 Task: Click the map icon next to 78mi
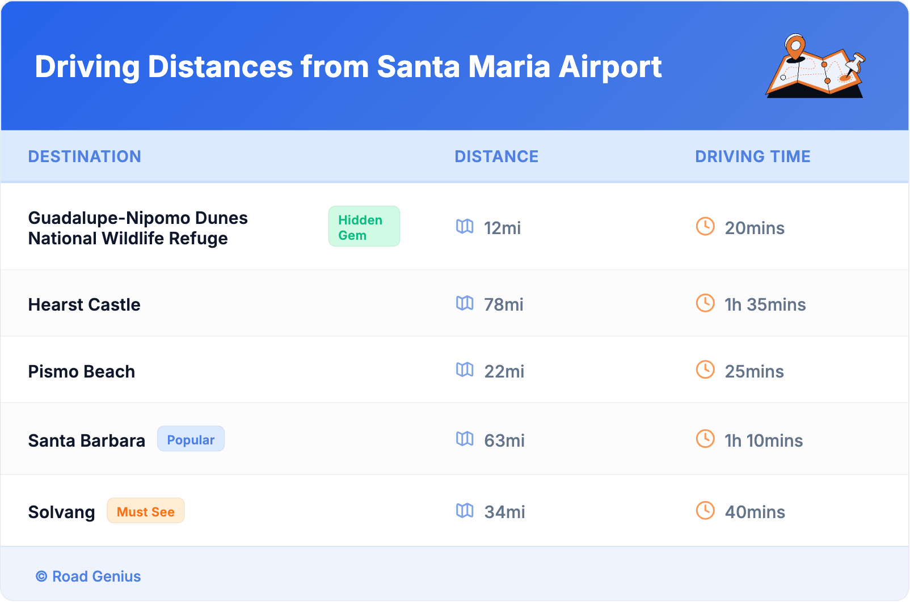click(465, 303)
